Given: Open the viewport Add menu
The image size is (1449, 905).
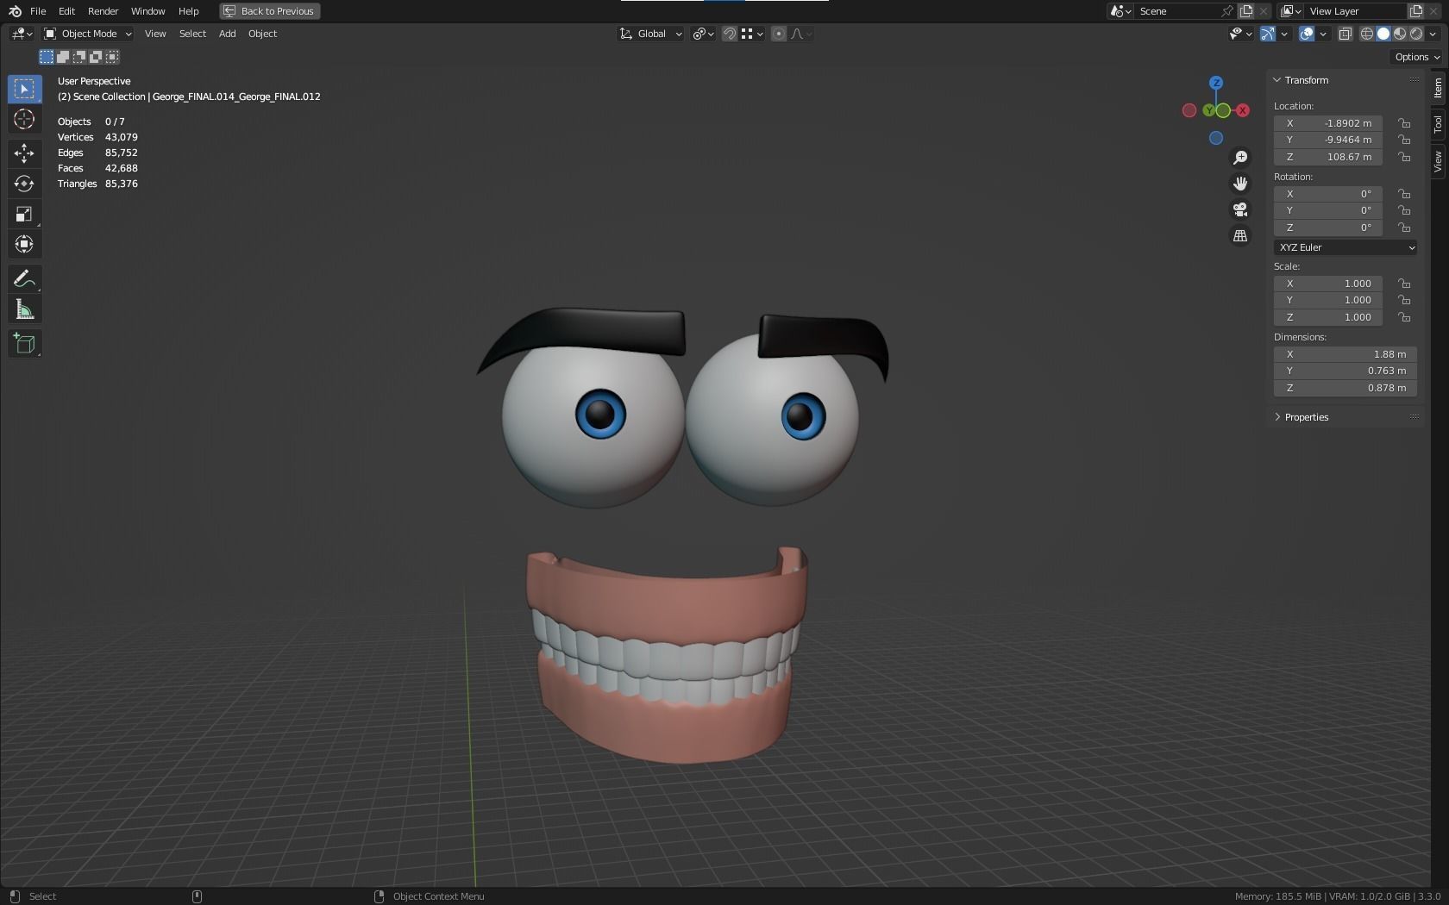Looking at the screenshot, I should click(227, 34).
